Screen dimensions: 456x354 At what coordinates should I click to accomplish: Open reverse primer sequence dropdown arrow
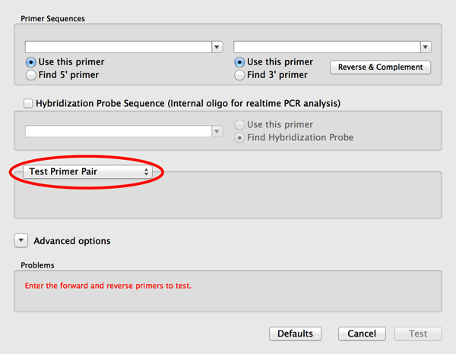point(426,47)
